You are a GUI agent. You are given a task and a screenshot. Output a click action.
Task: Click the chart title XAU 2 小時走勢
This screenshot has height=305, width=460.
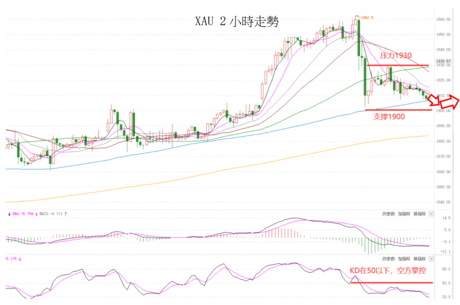(237, 22)
